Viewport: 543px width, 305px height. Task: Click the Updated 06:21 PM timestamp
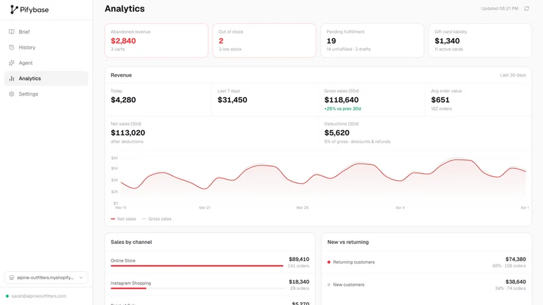click(500, 8)
